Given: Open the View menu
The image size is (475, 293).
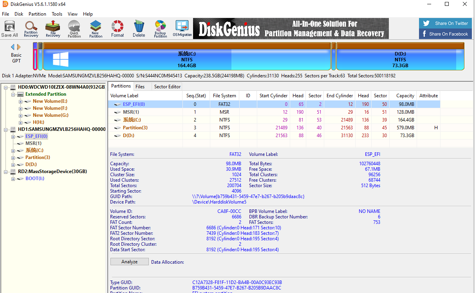Looking at the screenshot, I should coord(73,14).
